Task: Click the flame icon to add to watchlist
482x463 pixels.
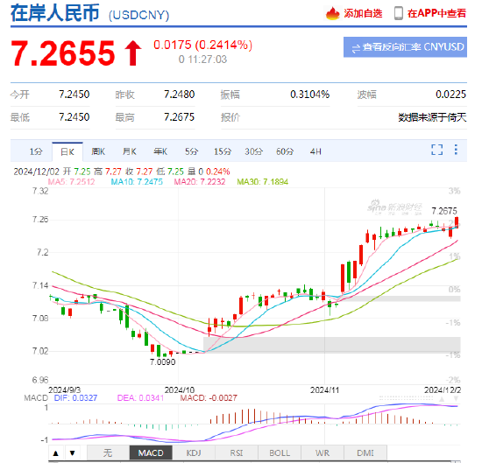Action: tap(333, 13)
